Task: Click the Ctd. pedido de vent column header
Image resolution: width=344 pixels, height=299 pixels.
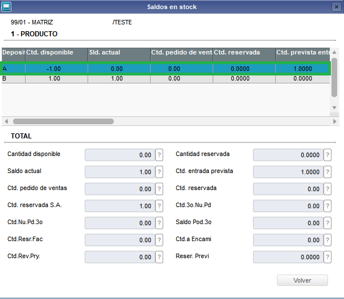Action: pos(181,54)
